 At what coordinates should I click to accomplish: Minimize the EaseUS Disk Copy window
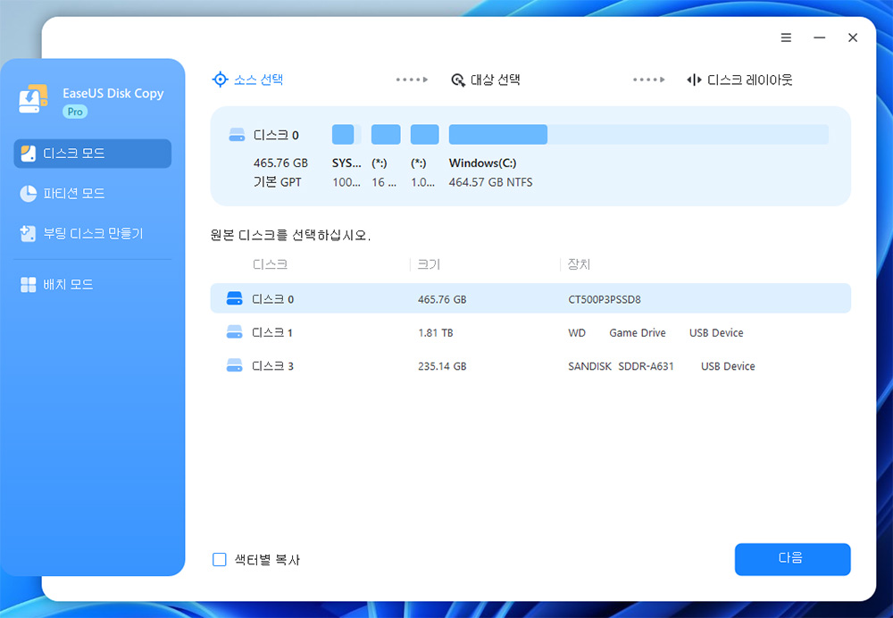pyautogui.click(x=820, y=38)
